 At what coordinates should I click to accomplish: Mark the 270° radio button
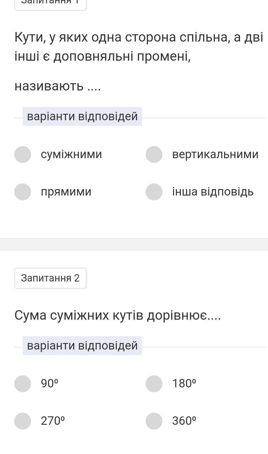coord(23,421)
